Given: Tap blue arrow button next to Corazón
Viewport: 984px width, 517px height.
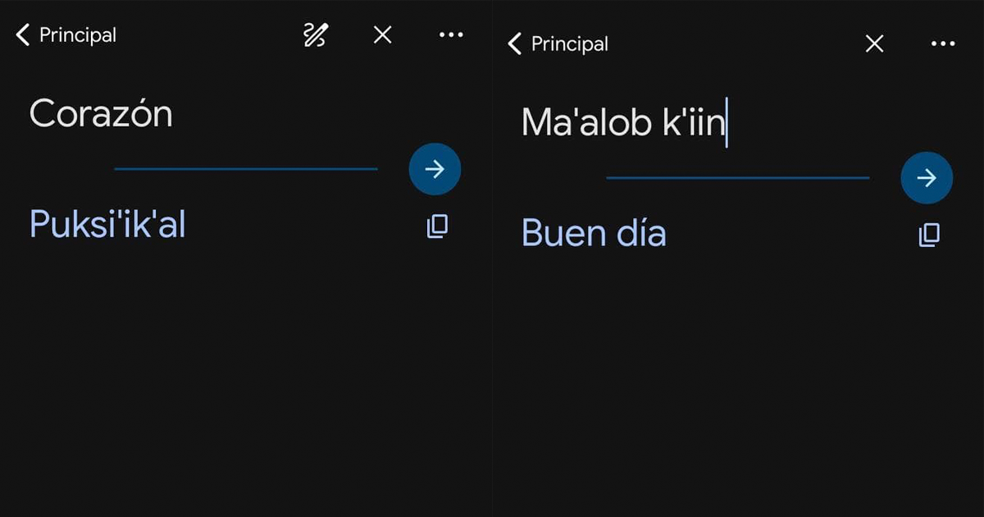Looking at the screenshot, I should point(435,169).
